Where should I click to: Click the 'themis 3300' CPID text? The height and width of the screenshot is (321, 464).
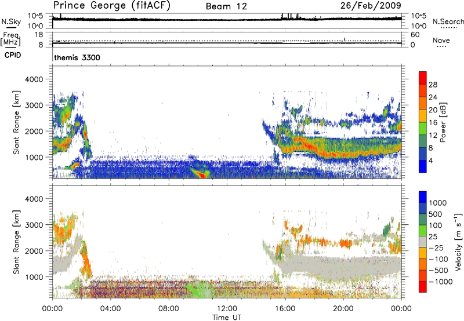tap(77, 57)
